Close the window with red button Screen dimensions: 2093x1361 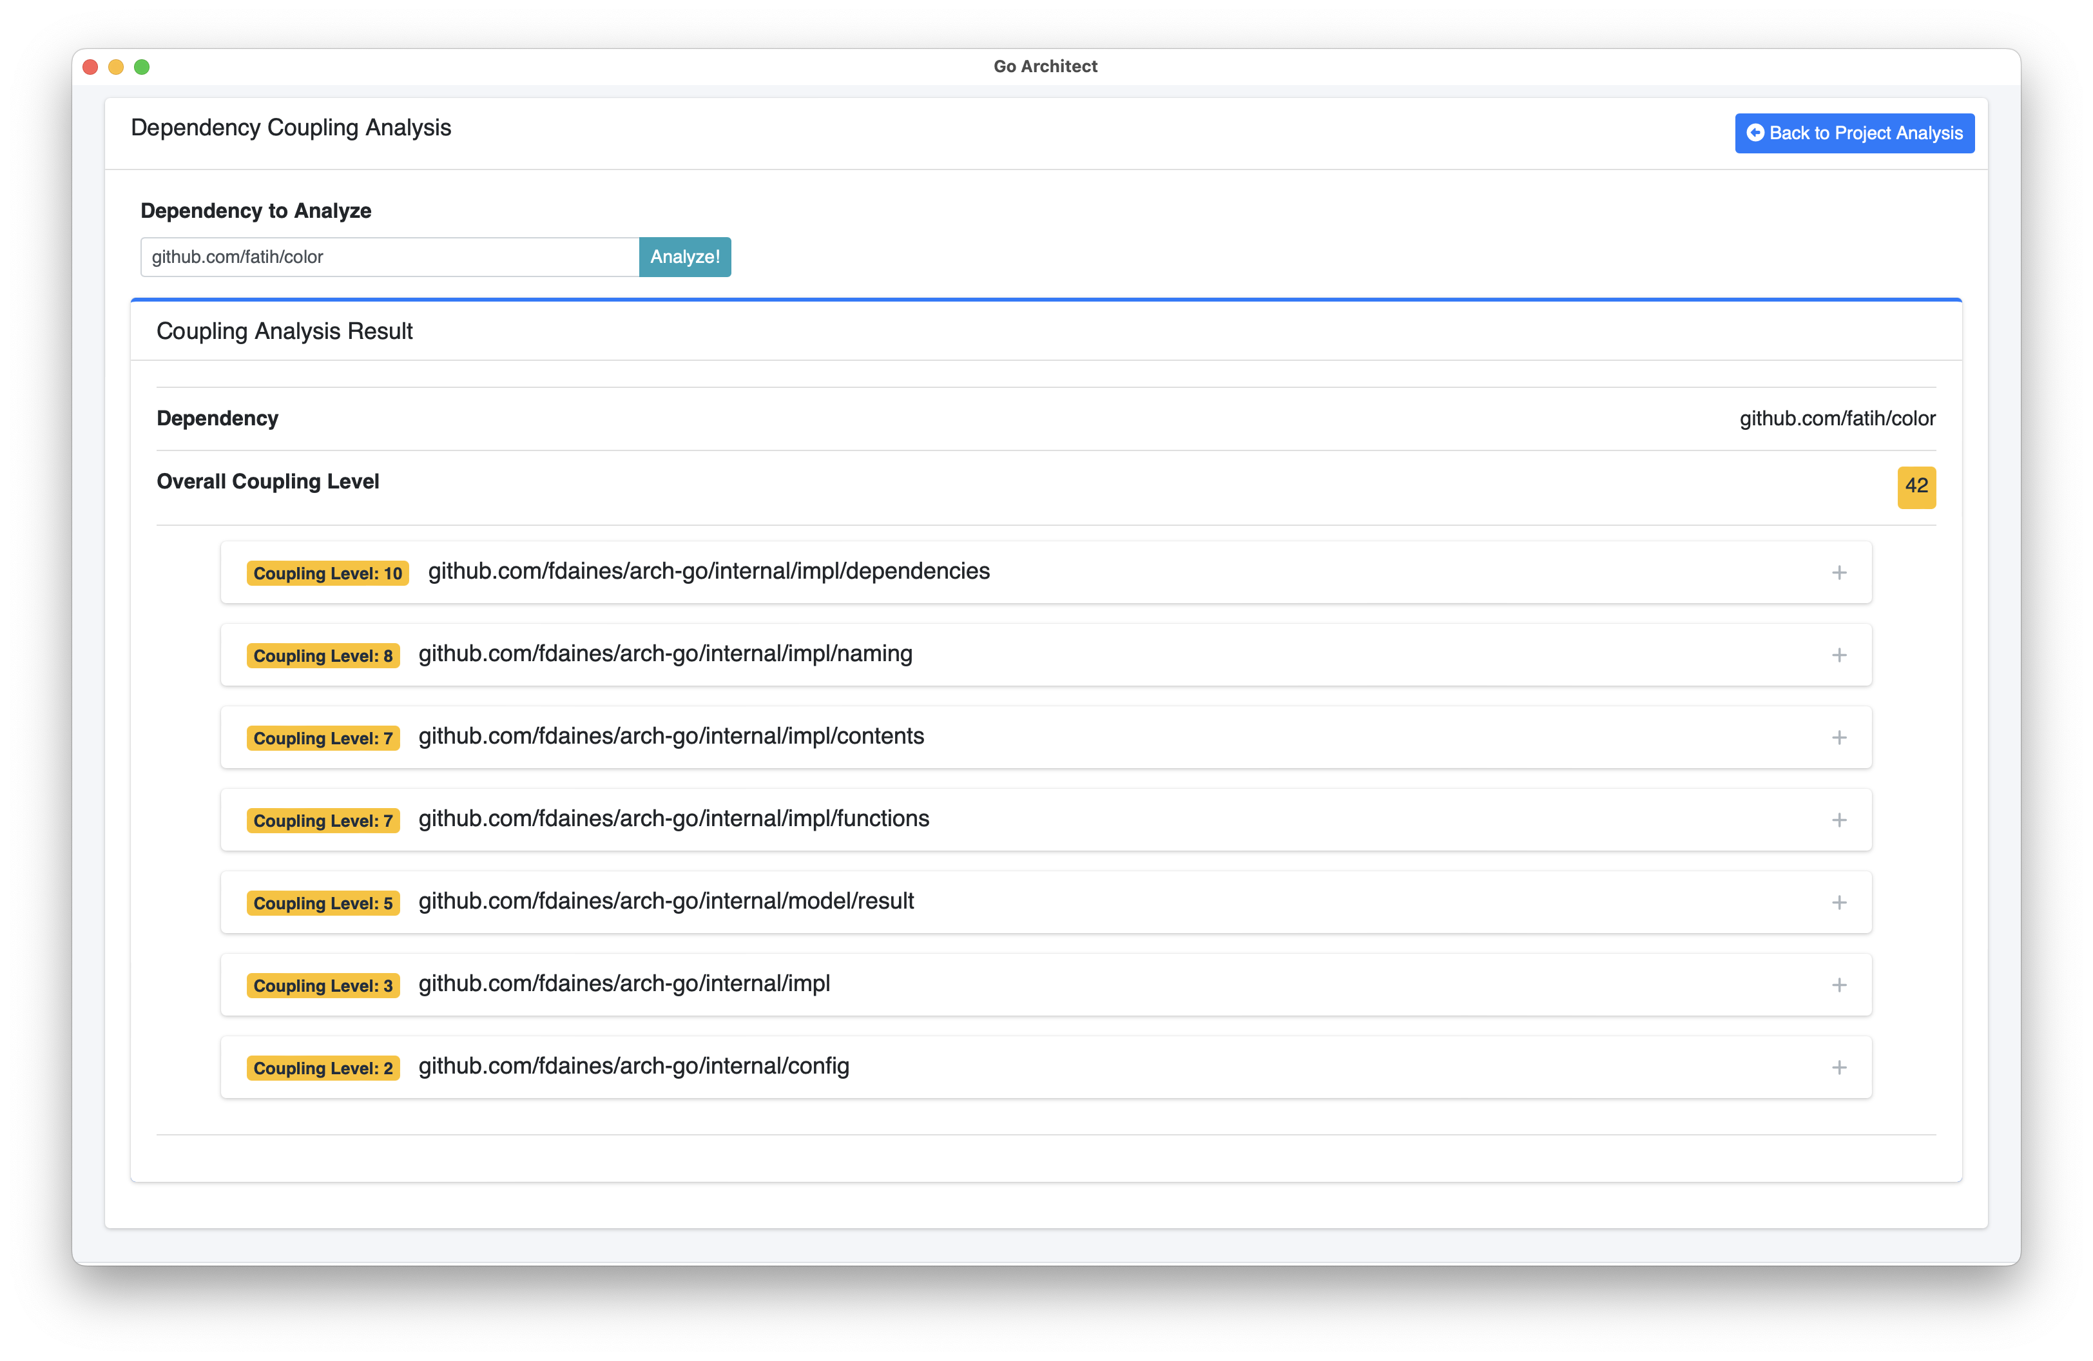click(90, 67)
